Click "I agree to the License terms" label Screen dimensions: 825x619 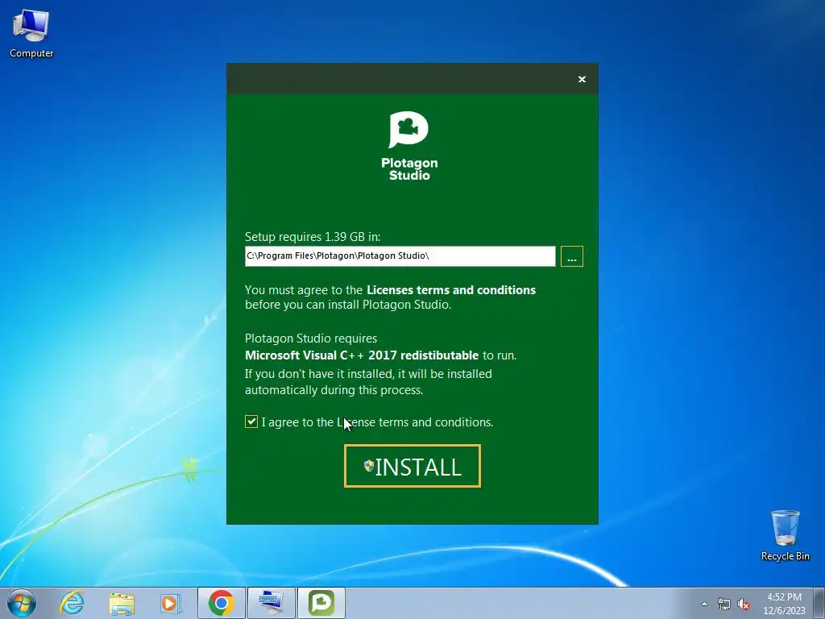(x=377, y=422)
